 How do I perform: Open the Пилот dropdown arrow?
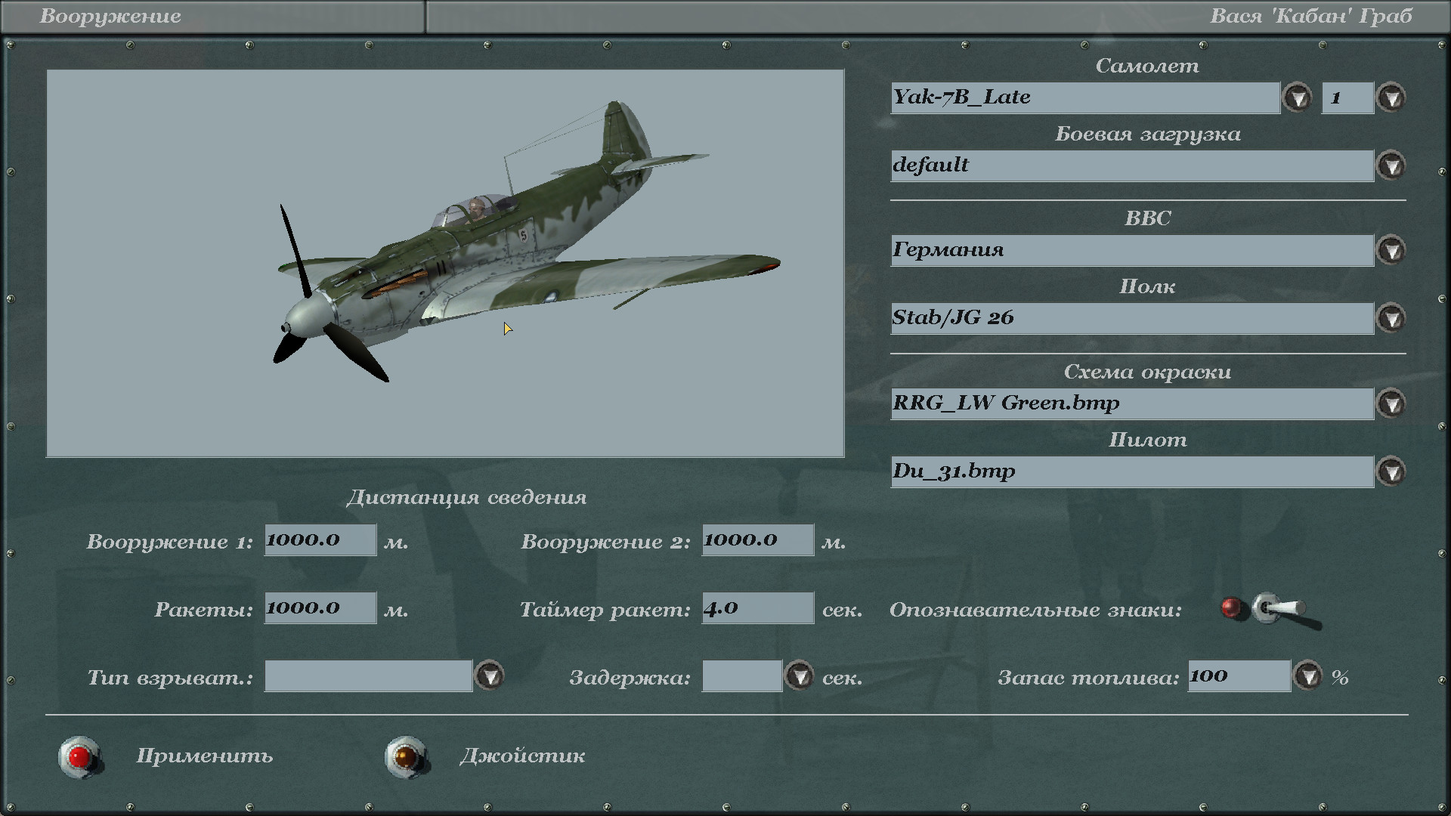point(1391,471)
